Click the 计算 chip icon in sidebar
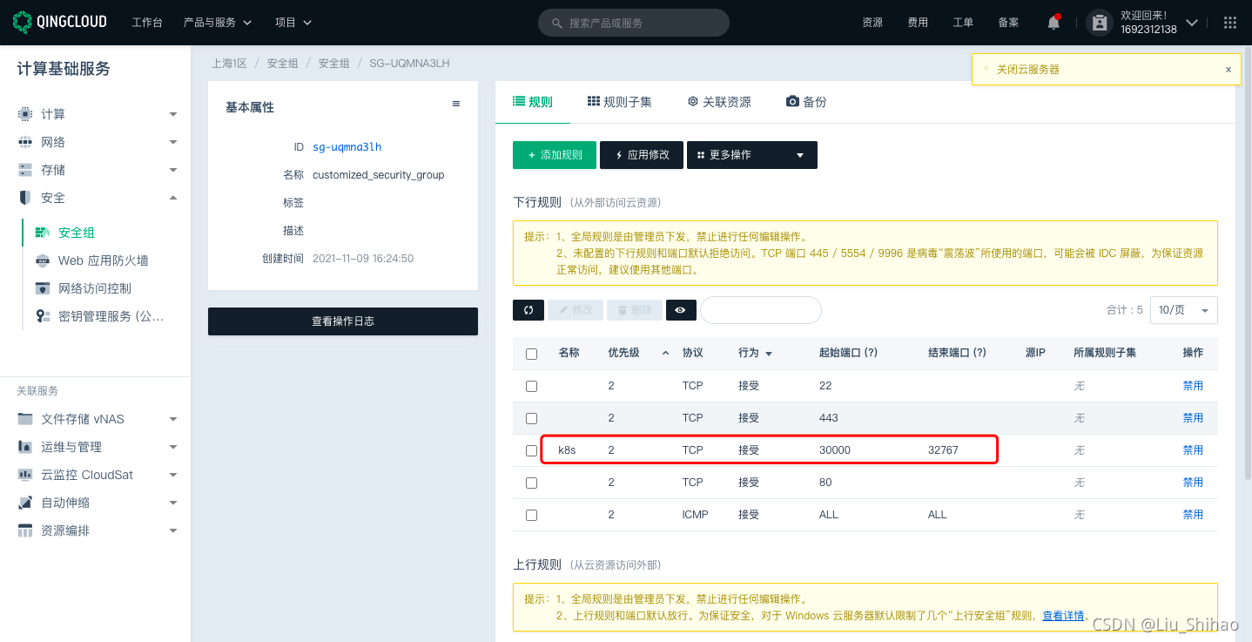The height and width of the screenshot is (642, 1252). click(x=25, y=114)
